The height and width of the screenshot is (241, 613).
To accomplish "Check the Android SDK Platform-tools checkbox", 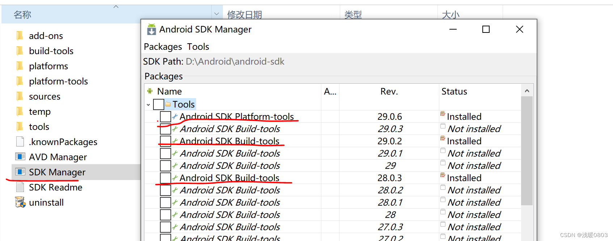I will [165, 117].
